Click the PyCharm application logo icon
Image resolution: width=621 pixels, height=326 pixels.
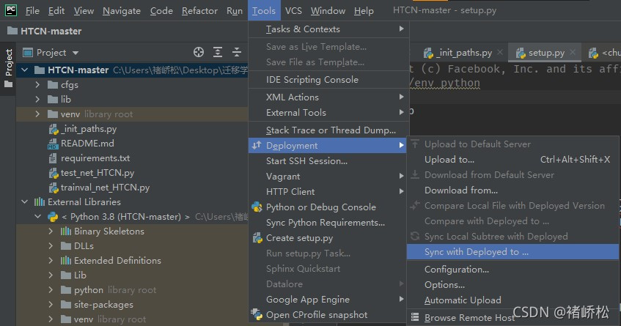pyautogui.click(x=11, y=10)
